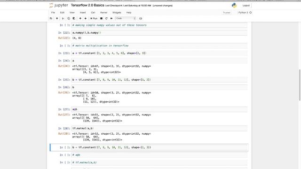Click the a@b code cell 27
This screenshot has width=301, height=169.
159,109
